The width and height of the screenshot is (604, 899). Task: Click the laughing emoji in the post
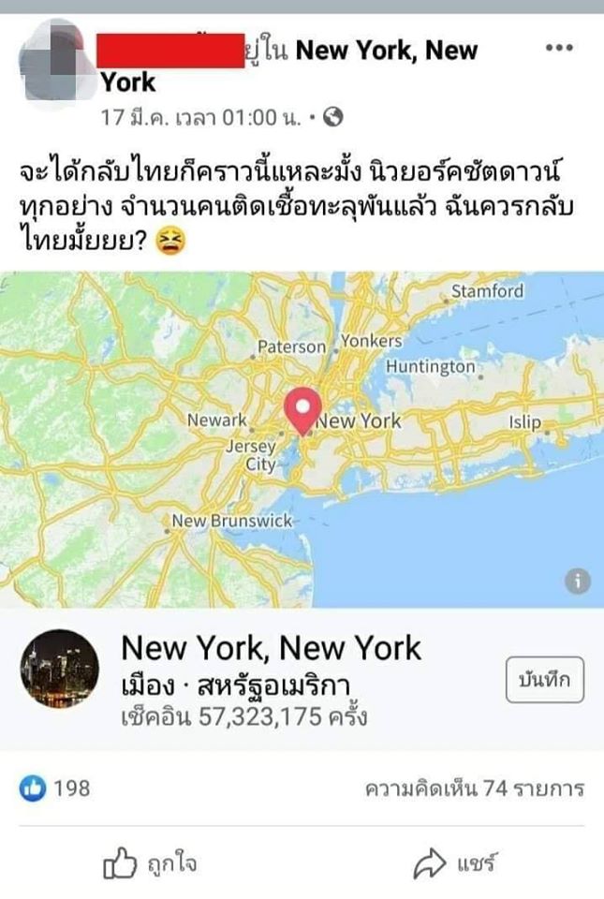click(170, 241)
